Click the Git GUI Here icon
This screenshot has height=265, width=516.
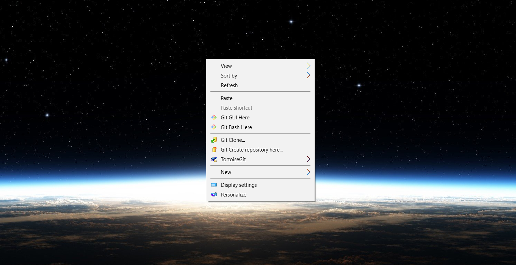click(214, 118)
